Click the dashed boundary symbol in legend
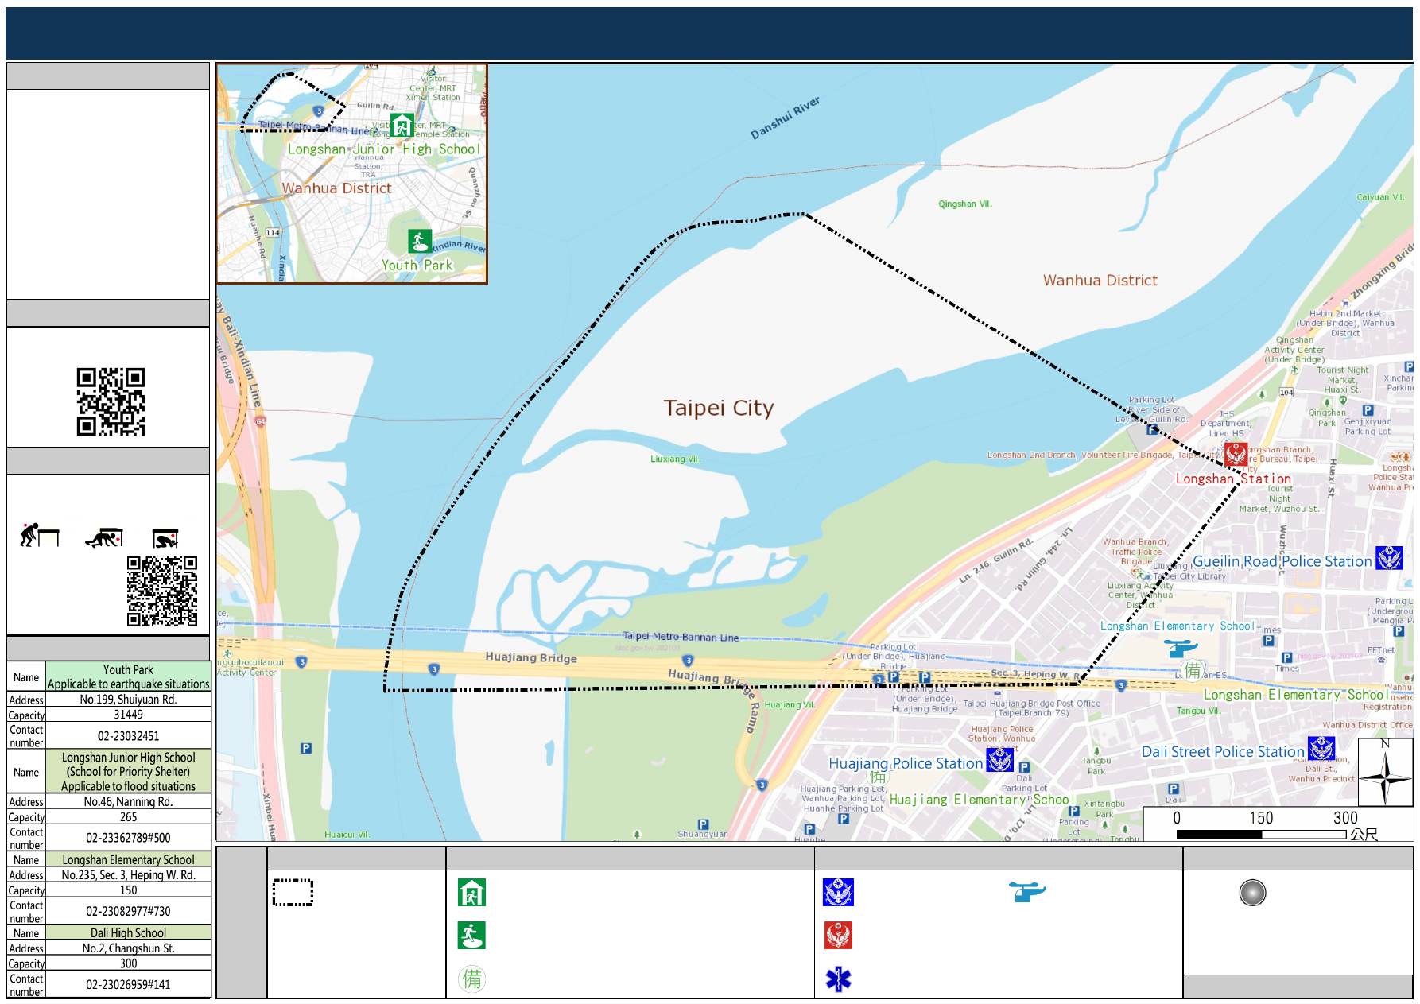 pyautogui.click(x=293, y=893)
